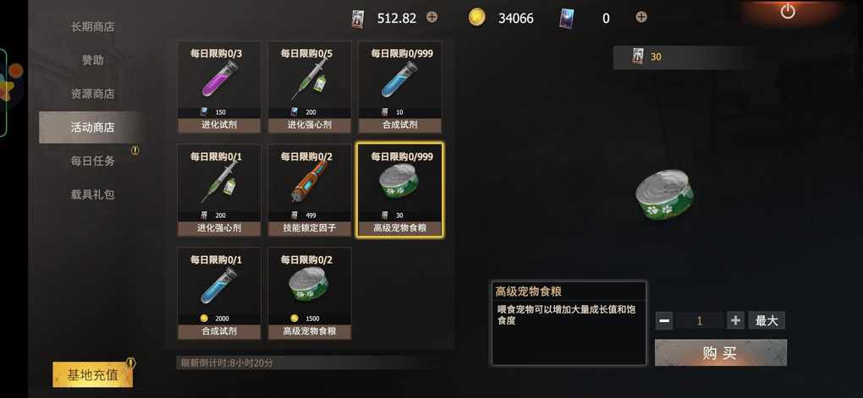Screen dimensions: 863x398
Task: Select the 进化强心剂 syringe priced 200 with 0/5 limit
Action: [310, 87]
